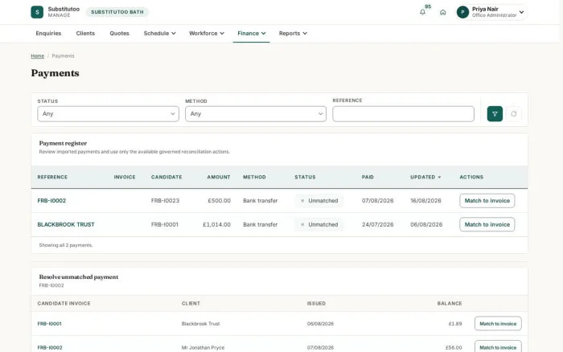Open the Status filter dropdown
Viewport: 563px width, 352px height.
pyautogui.click(x=108, y=114)
